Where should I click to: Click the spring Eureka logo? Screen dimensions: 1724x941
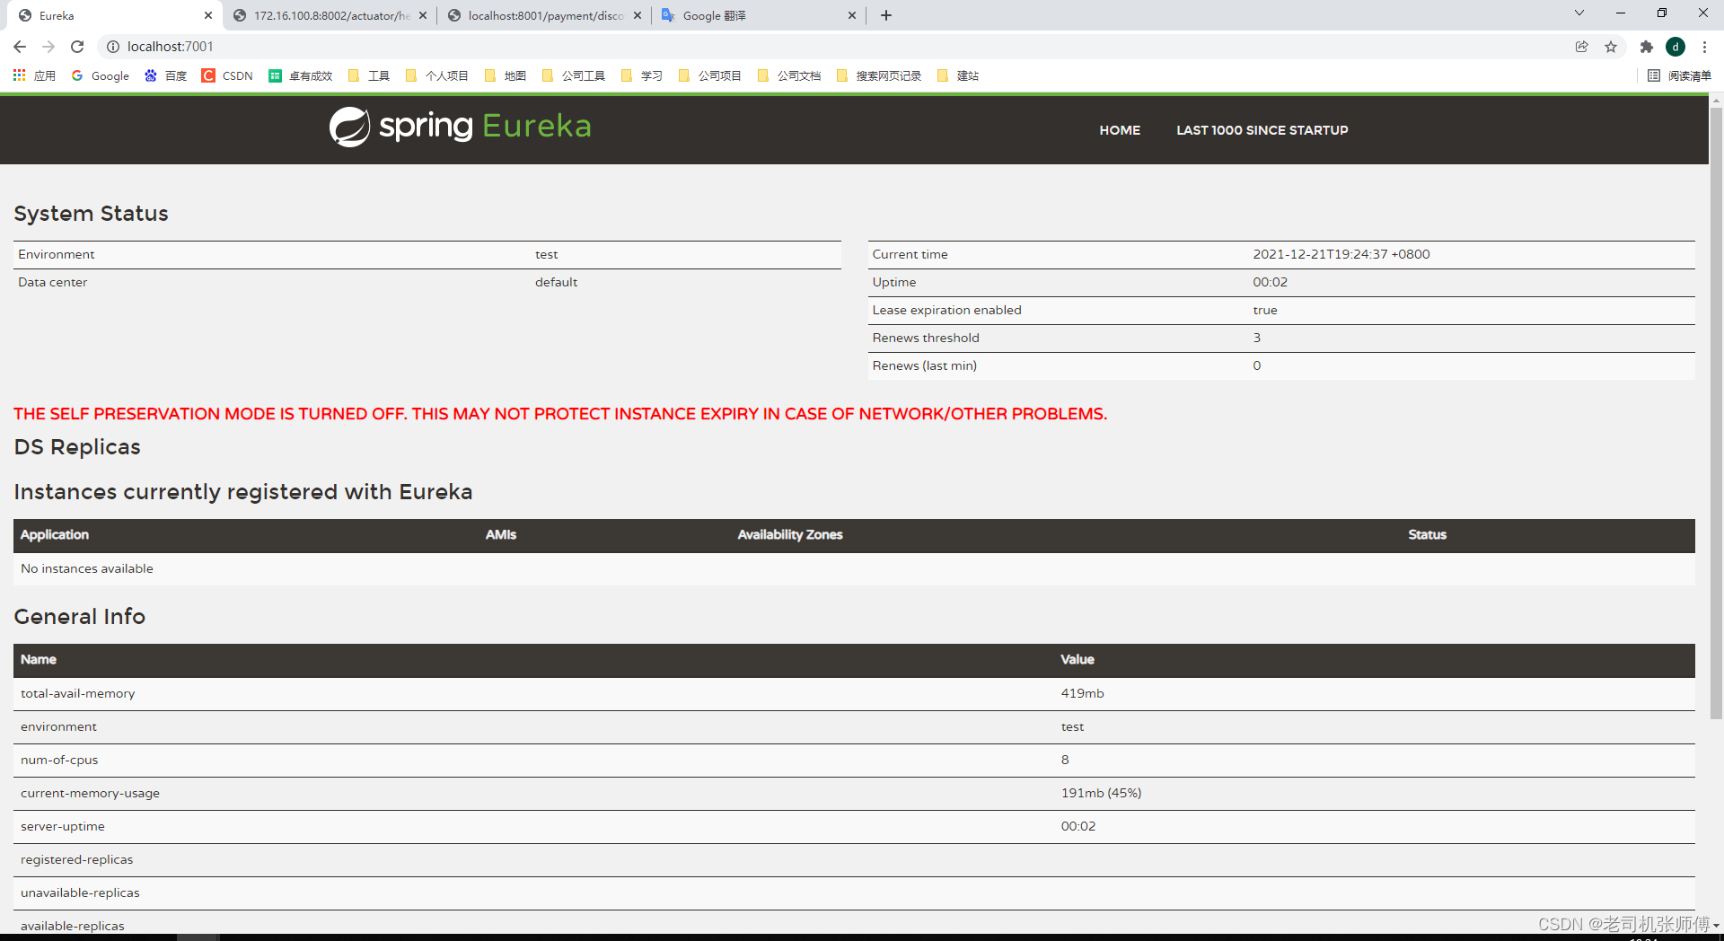tap(461, 127)
